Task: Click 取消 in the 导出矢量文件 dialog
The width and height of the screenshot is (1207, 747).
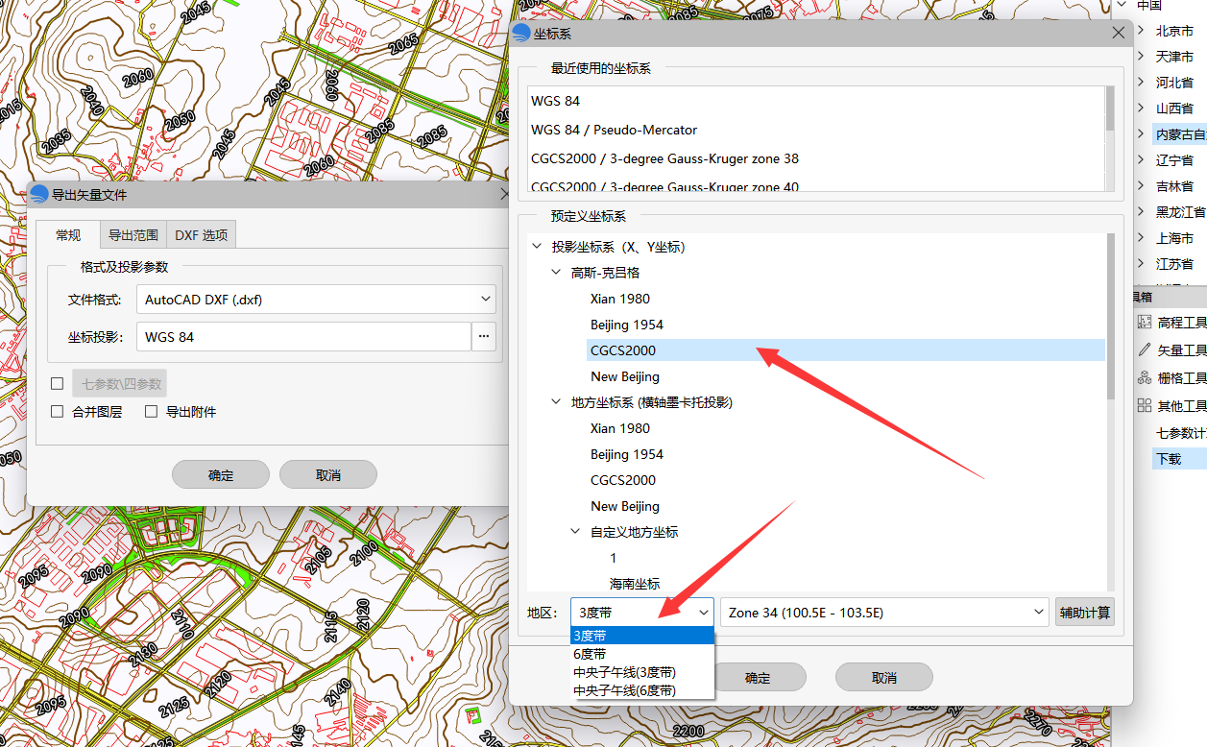Action: (328, 475)
